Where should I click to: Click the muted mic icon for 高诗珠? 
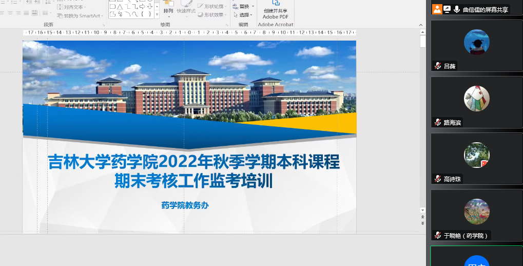click(438, 179)
